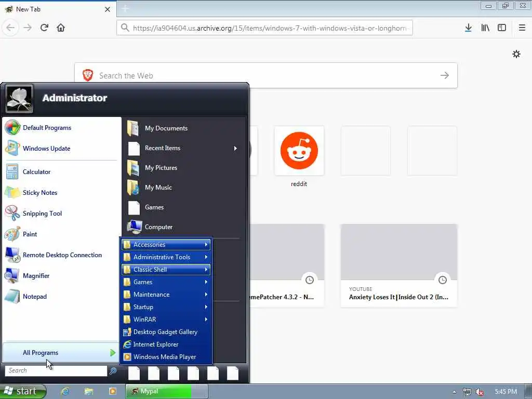Click the 5:45 PM clock

(506, 392)
